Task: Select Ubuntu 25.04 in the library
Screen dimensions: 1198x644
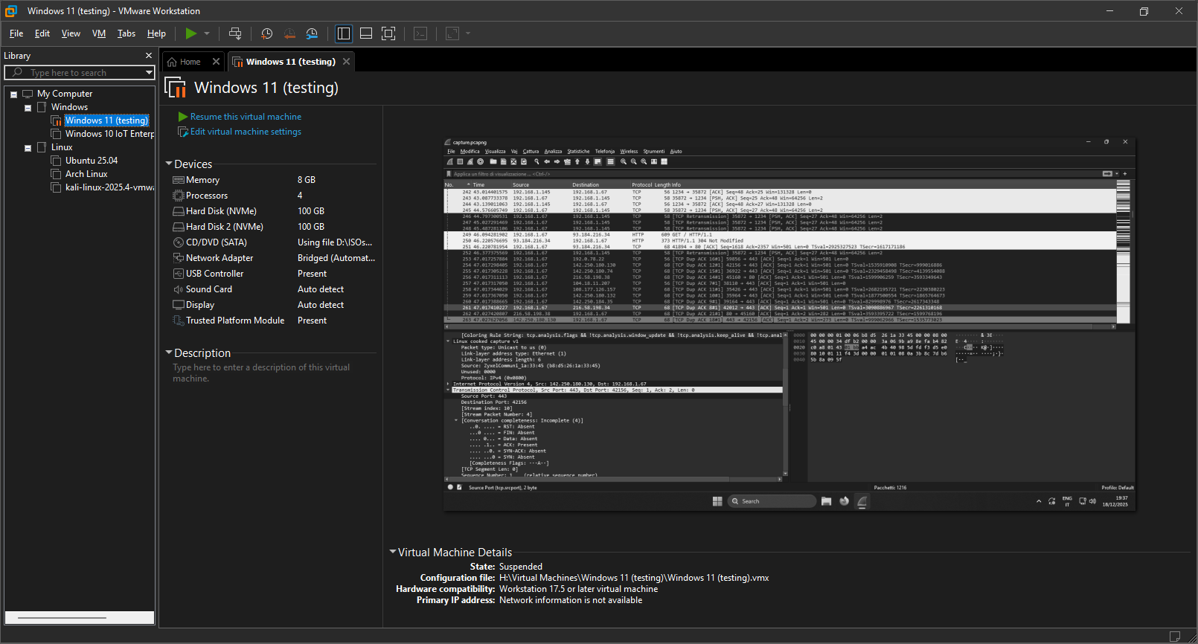Action: pos(92,161)
